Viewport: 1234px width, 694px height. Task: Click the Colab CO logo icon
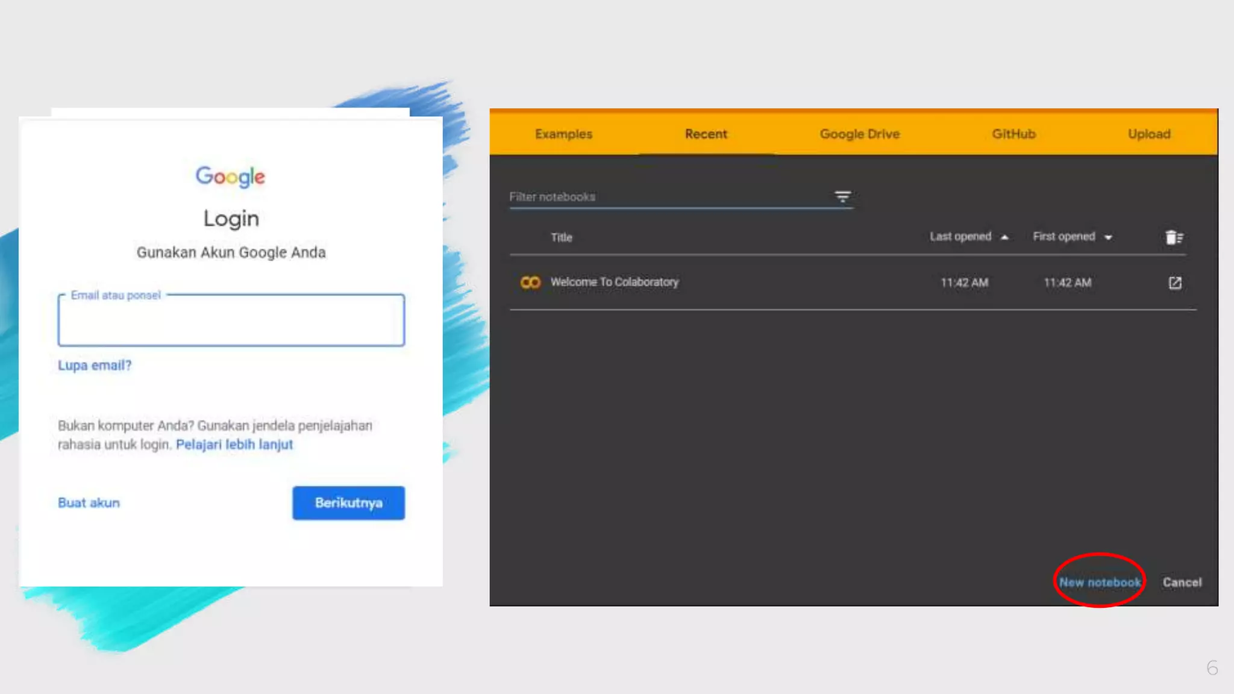pos(530,283)
